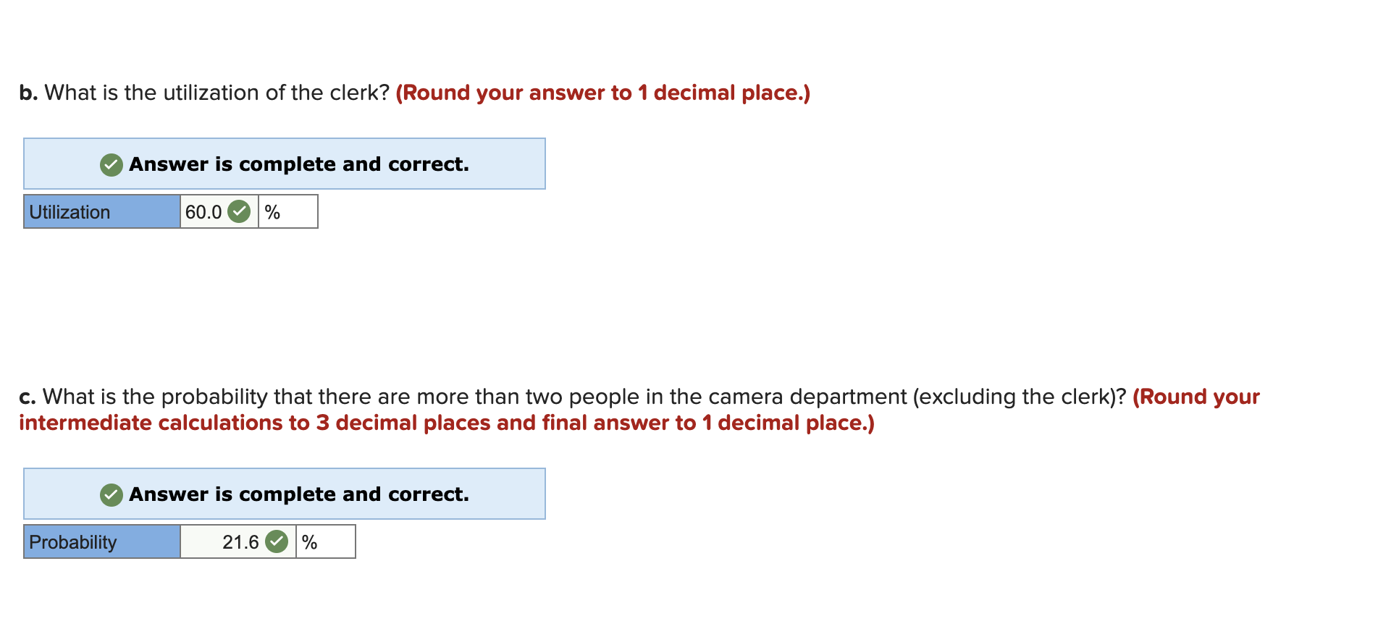Select the Probability value field showing 21.6
The height and width of the screenshot is (637, 1399).
tap(240, 541)
